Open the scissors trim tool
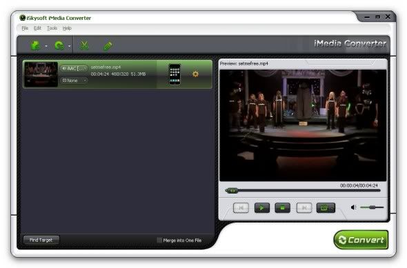Image resolution: width=407 pixels, height=268 pixels. [x=84, y=45]
